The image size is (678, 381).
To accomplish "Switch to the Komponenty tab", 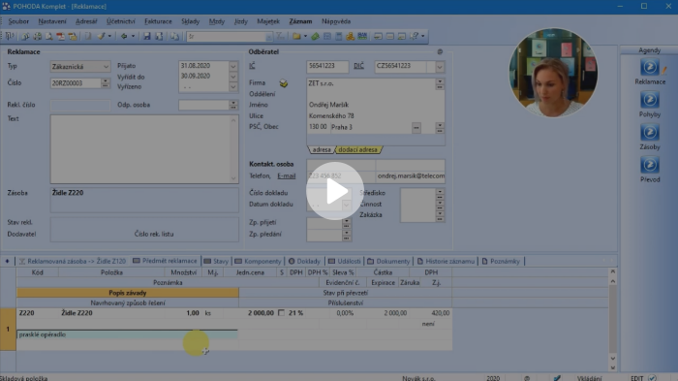I will (258, 261).
